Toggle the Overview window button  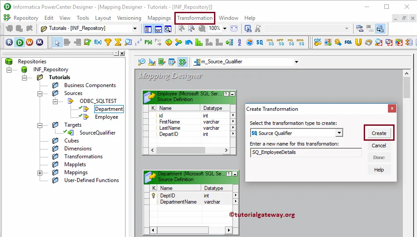click(x=168, y=29)
